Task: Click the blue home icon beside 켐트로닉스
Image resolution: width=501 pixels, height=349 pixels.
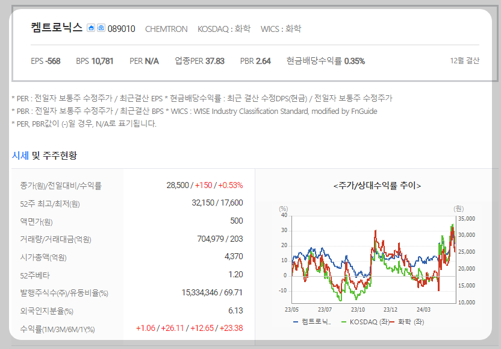Action: coord(91,28)
